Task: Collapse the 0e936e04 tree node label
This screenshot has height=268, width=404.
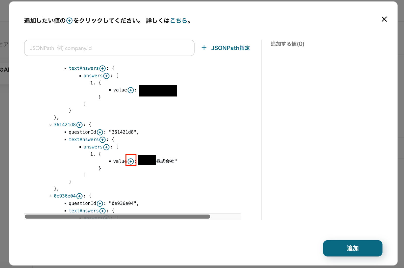Action: [65, 196]
